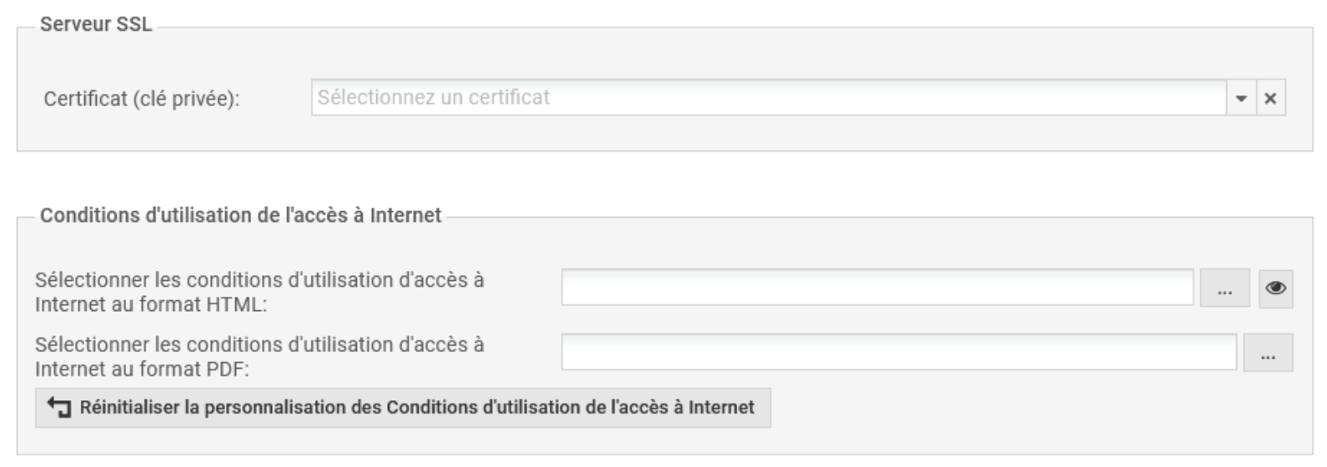Screen dimensions: 1327x467
Task: Click the 'Réinitialiser la personnalisation' button text
Action: [x=417, y=408]
